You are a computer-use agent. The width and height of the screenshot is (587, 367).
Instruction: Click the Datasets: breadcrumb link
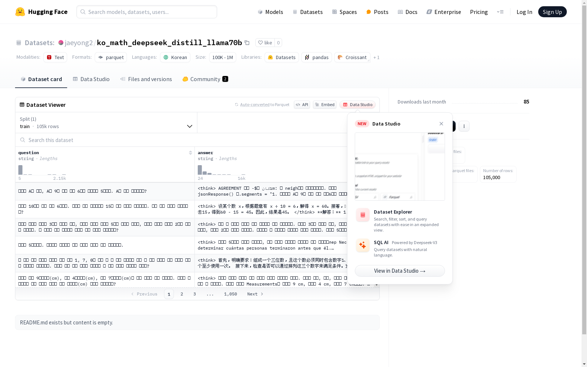coord(40,43)
